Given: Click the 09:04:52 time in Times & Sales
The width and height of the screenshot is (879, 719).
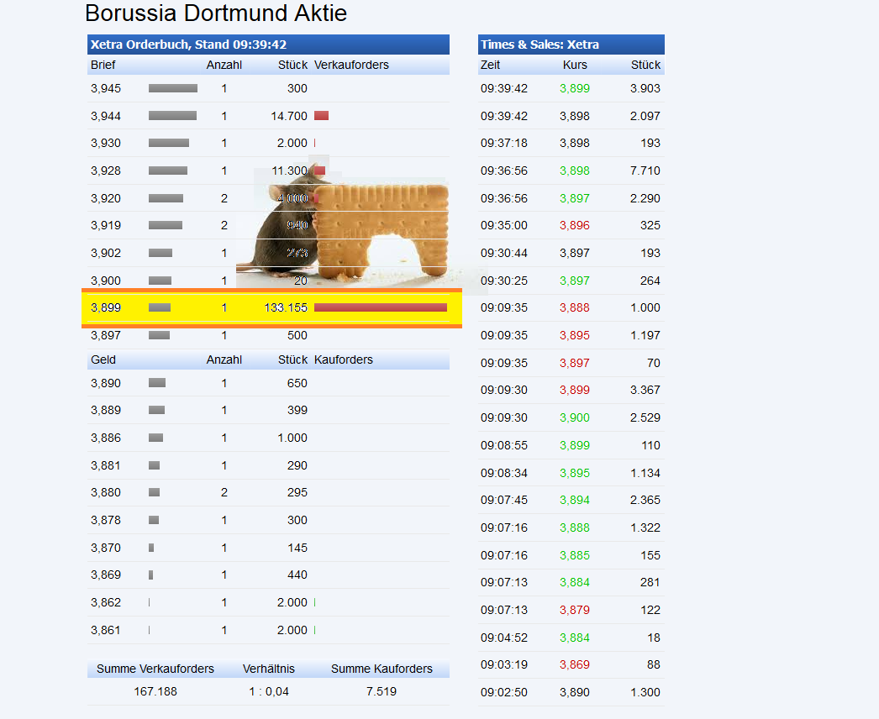Looking at the screenshot, I should pyautogui.click(x=504, y=638).
